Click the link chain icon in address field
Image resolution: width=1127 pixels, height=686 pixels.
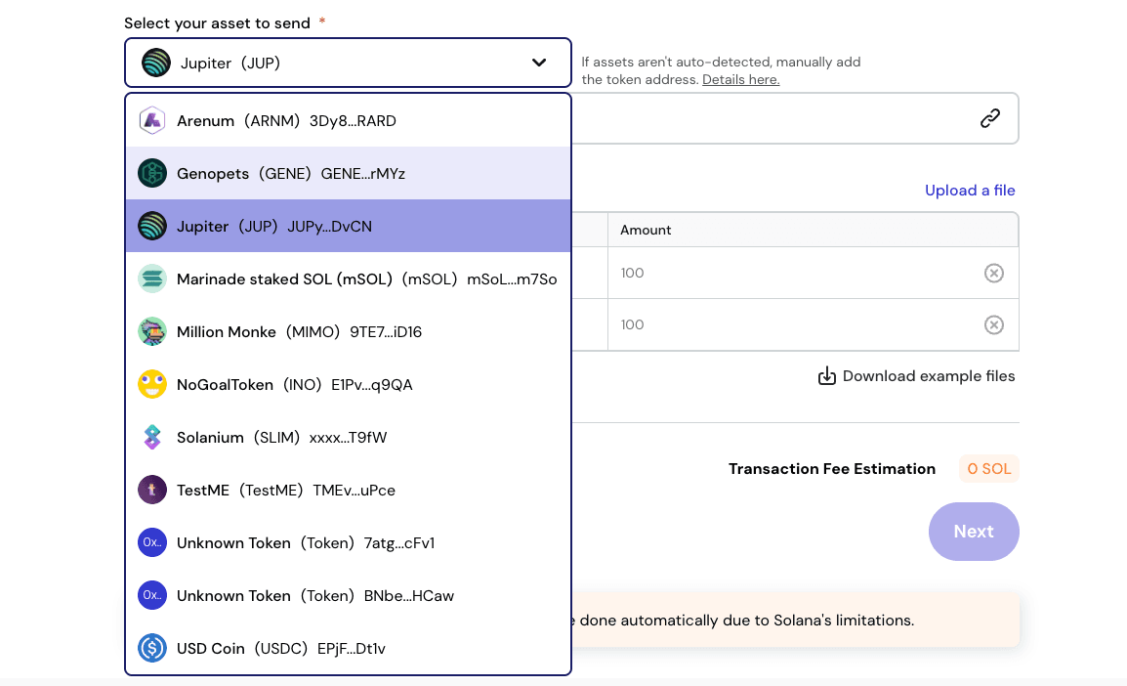click(x=990, y=118)
